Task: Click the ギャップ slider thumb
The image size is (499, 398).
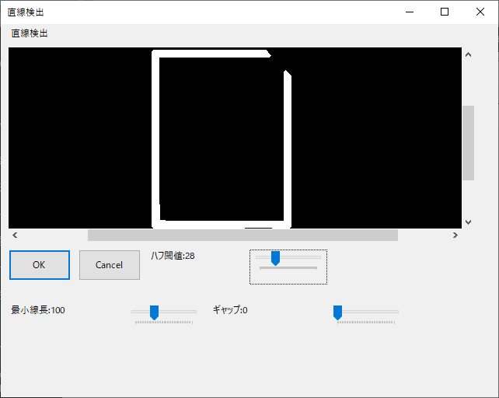Action: pos(337,312)
